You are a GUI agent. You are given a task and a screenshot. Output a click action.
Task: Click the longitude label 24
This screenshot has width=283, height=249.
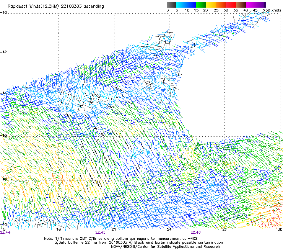pos(169,229)
